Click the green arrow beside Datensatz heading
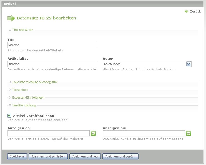The height and width of the screenshot is (165, 206). click(11, 18)
